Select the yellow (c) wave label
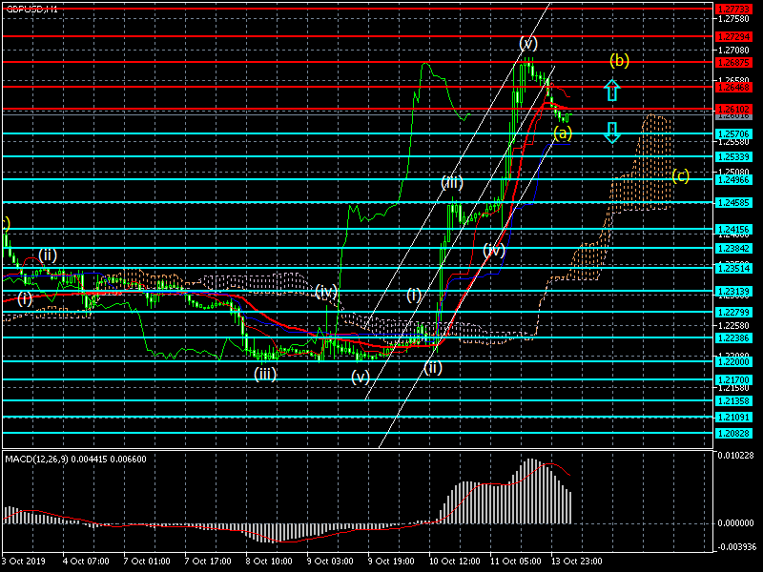 [680, 175]
